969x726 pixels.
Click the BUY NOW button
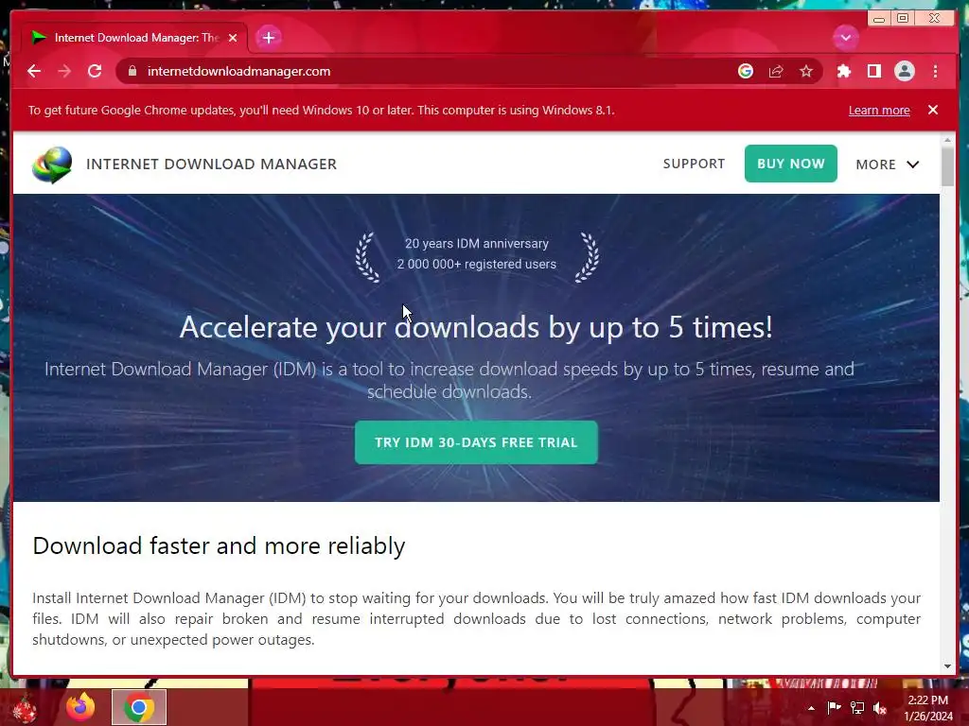790,164
